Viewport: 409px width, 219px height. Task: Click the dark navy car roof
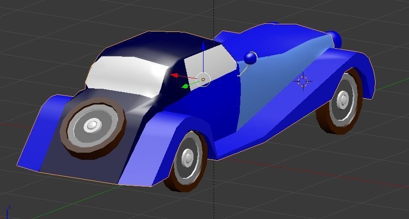coord(154,47)
